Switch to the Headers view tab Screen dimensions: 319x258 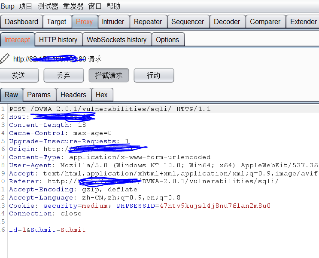point(73,95)
